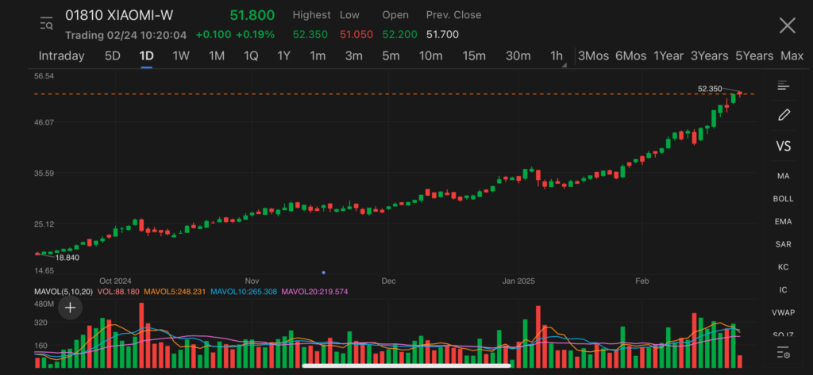Open the stock search list icon
813x375 pixels.
click(x=47, y=25)
